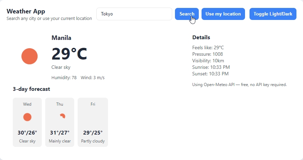Toggle Light/Dark theme mode
This screenshot has height=160, width=303.
point(273,14)
